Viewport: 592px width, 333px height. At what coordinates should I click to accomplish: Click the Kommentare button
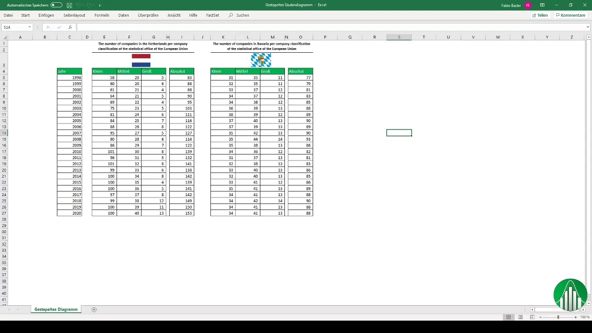570,15
